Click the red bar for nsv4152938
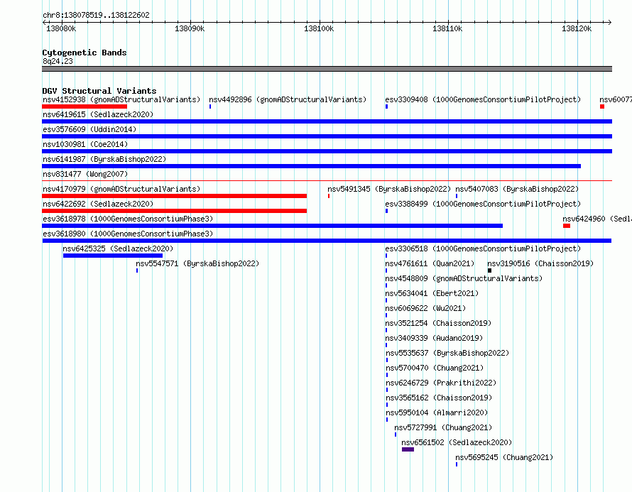 [x=85, y=106]
